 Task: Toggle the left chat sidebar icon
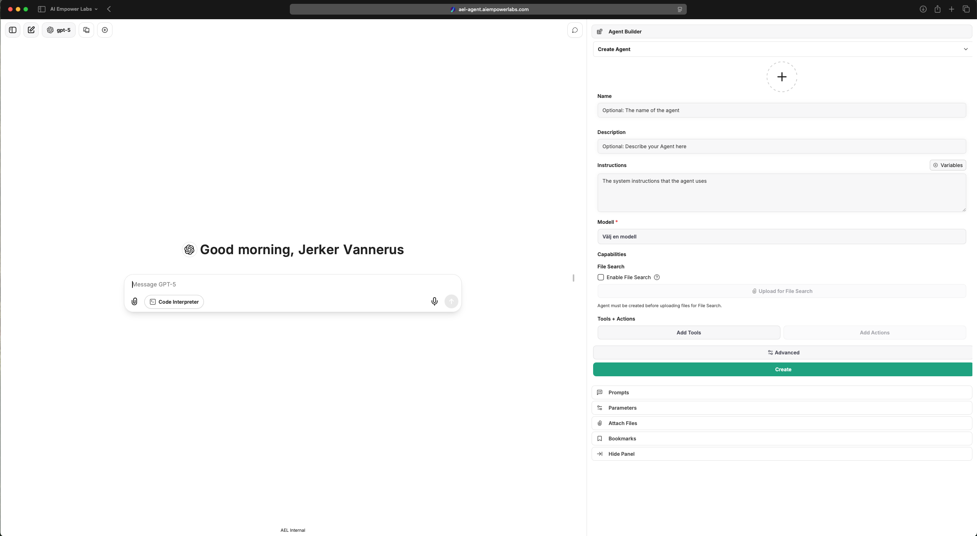point(13,30)
